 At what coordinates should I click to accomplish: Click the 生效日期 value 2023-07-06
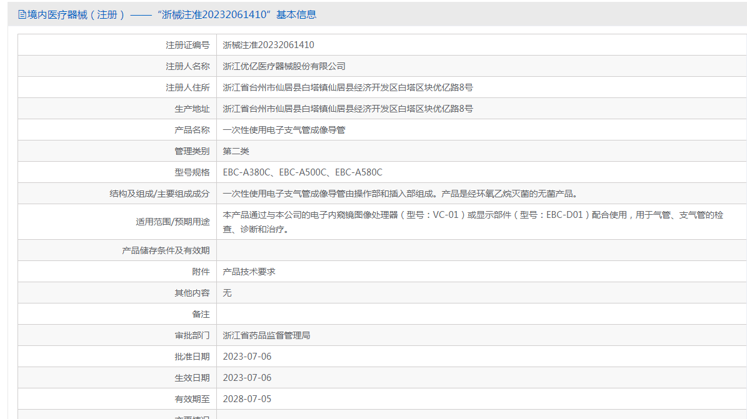coord(247,378)
